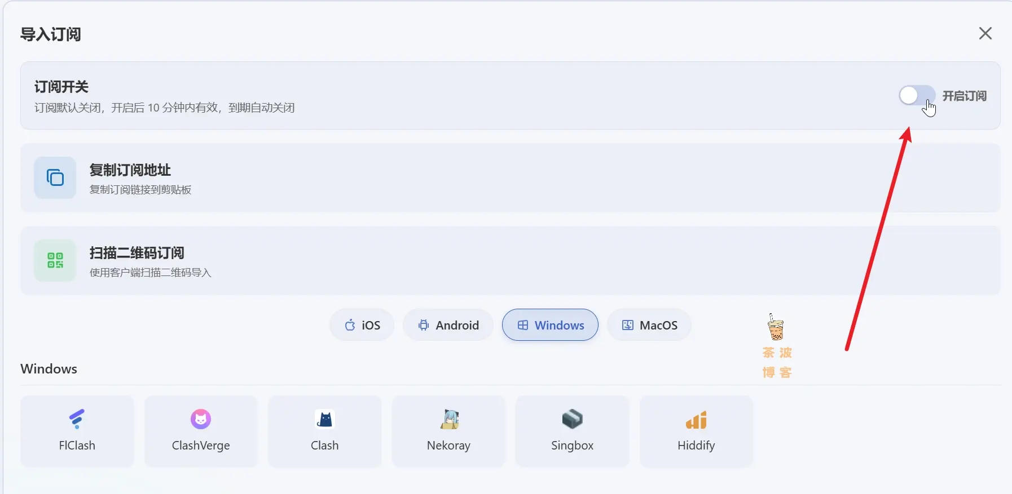
Task: Click the 复制订阅链接到剪贴板 description
Action: 140,190
